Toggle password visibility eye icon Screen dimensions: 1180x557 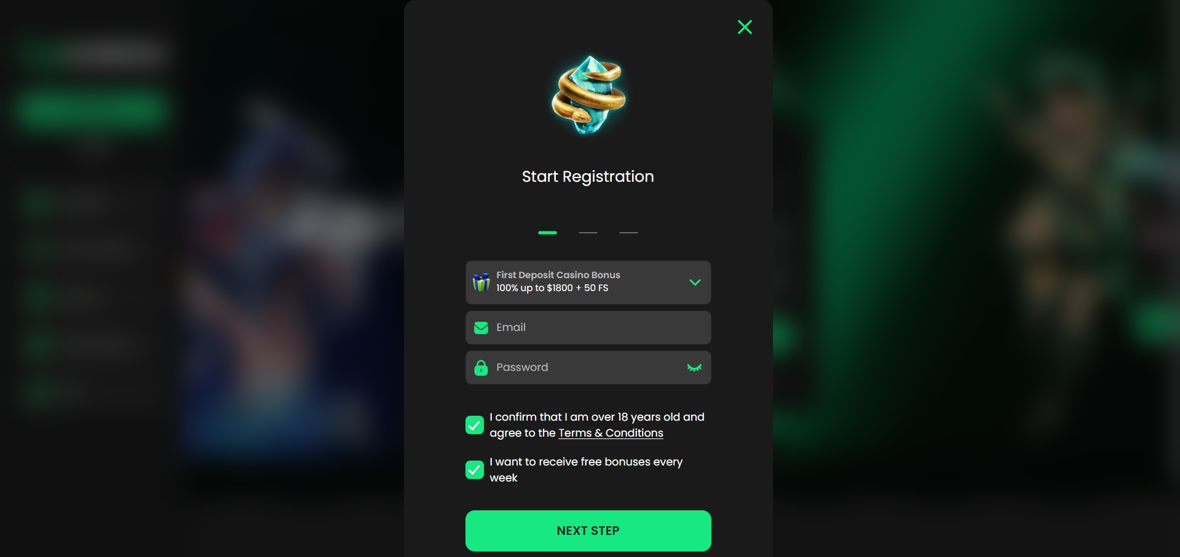pyautogui.click(x=694, y=367)
